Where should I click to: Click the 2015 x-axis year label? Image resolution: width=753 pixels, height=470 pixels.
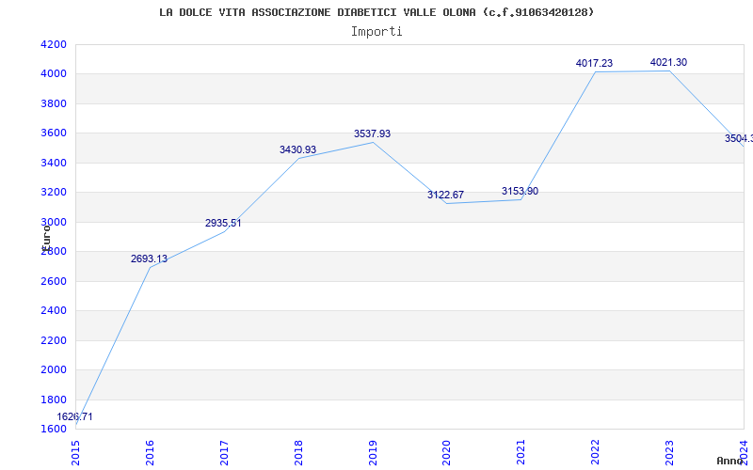coord(75,453)
